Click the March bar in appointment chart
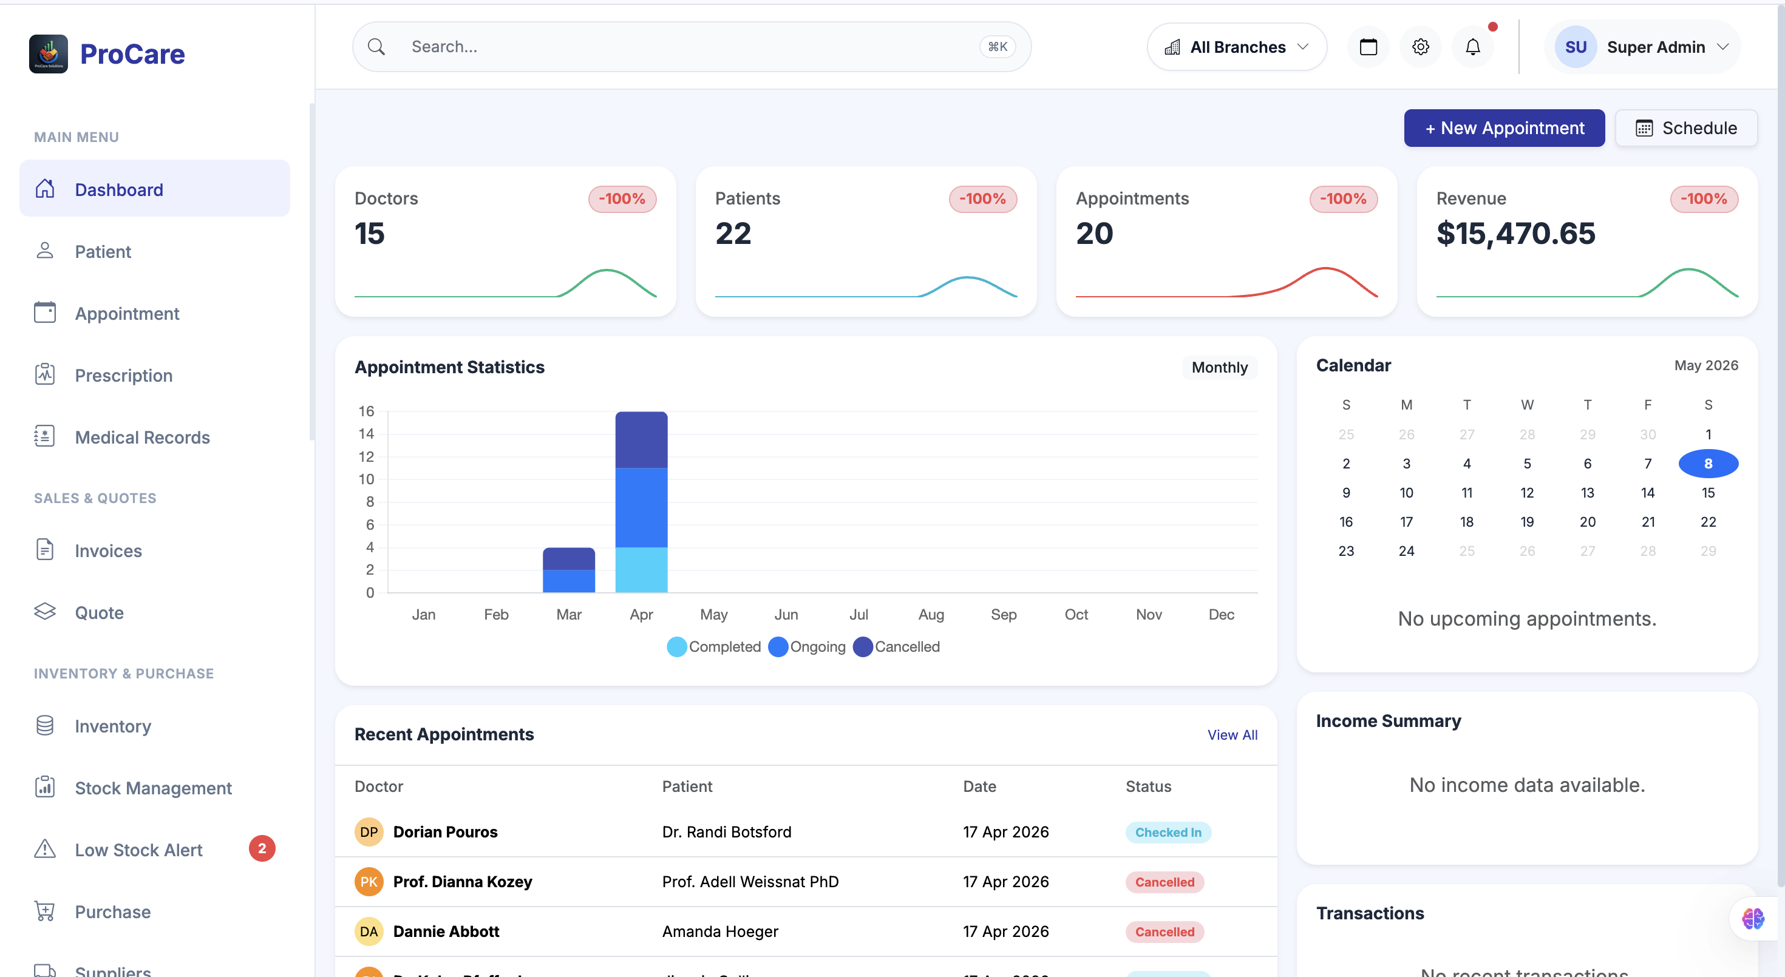 tap(568, 570)
